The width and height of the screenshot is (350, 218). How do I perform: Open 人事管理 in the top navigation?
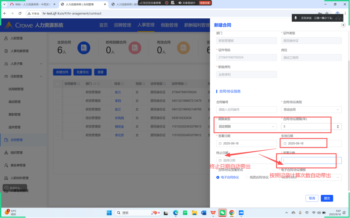coord(146,25)
